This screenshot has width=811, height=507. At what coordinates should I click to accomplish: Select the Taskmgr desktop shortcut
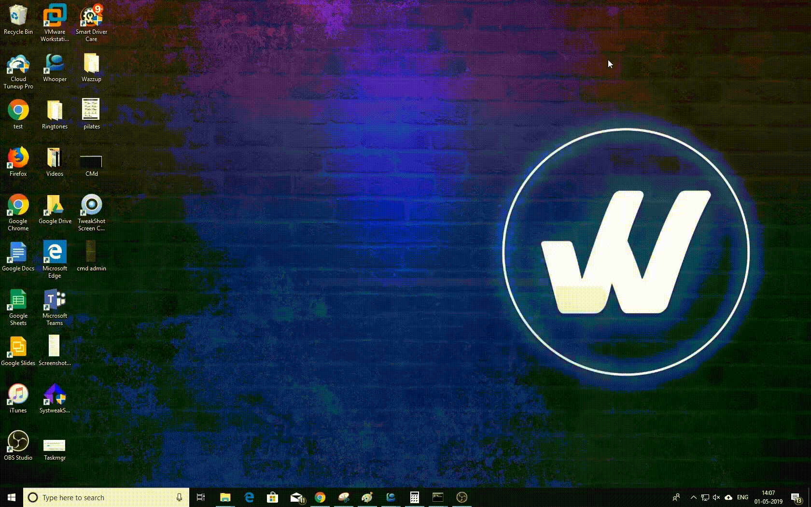55,450
